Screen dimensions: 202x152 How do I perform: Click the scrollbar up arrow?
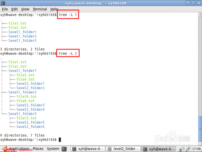[200, 14]
